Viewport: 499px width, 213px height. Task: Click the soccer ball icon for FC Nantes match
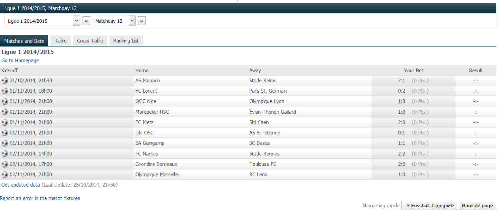point(5,154)
